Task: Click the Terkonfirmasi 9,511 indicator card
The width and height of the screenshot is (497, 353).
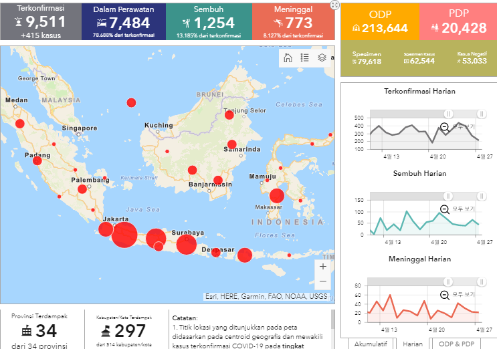Action: pos(39,22)
